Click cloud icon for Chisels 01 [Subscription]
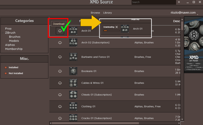The height and width of the screenshot is (125, 203). coord(60,95)
